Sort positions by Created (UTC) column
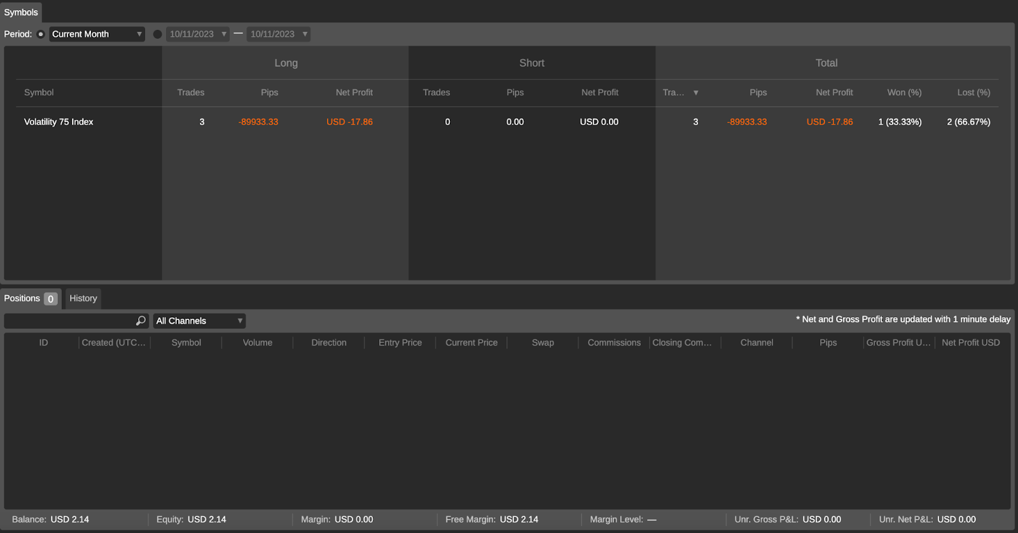The width and height of the screenshot is (1018, 533). (x=114, y=343)
